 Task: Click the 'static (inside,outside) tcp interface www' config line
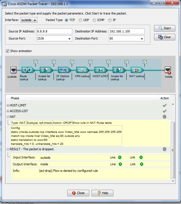coord(66,132)
